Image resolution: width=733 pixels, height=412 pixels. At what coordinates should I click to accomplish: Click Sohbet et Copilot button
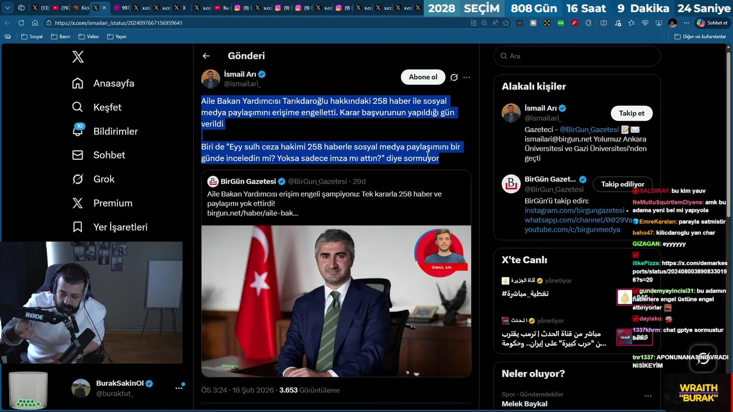(712, 23)
